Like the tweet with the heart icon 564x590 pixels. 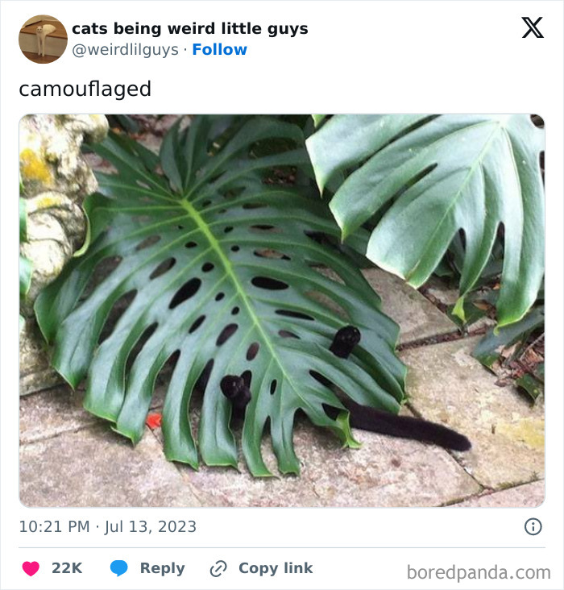point(31,568)
